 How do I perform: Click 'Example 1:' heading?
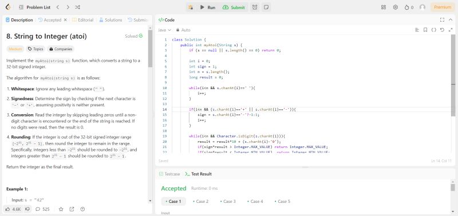pyautogui.click(x=17, y=189)
